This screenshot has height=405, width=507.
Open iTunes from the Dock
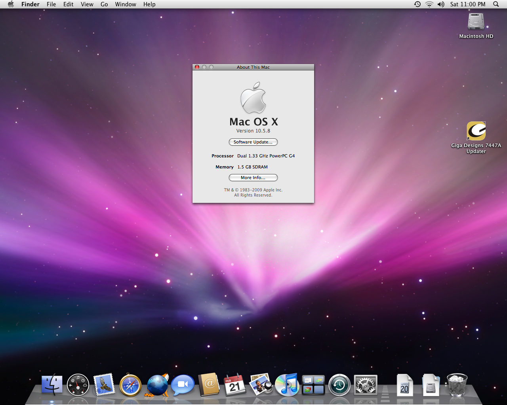[287, 384]
